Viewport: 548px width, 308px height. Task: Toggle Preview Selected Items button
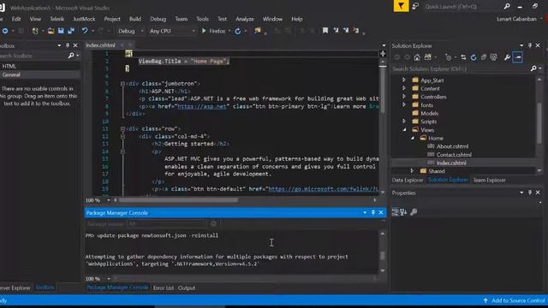(x=517, y=57)
